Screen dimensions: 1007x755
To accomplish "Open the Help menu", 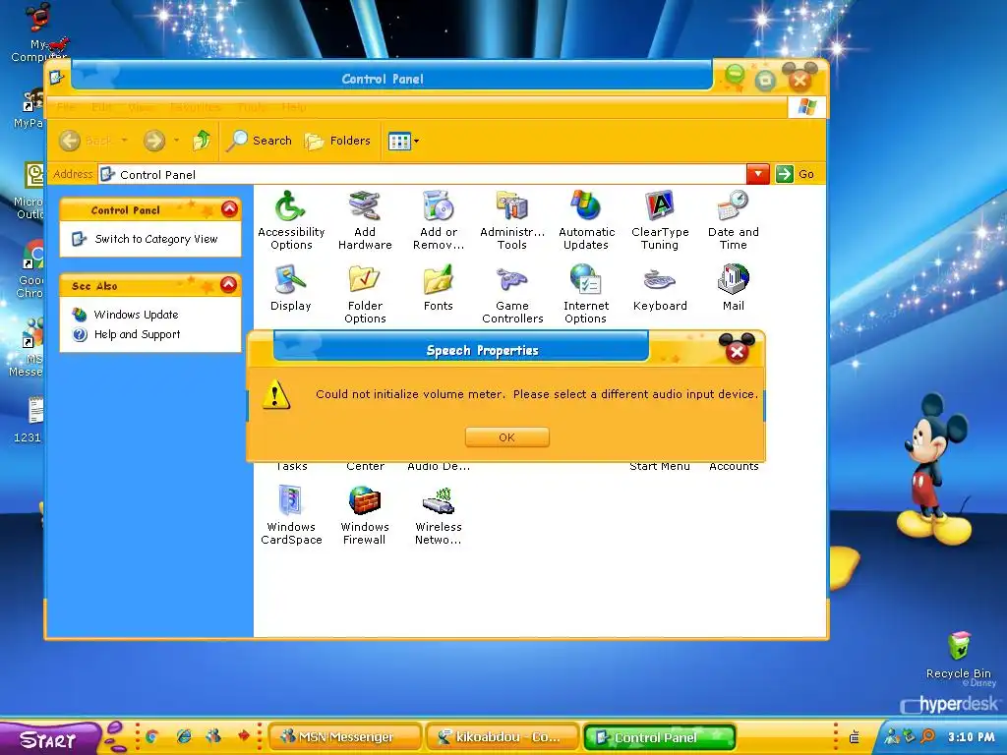I will (x=293, y=107).
